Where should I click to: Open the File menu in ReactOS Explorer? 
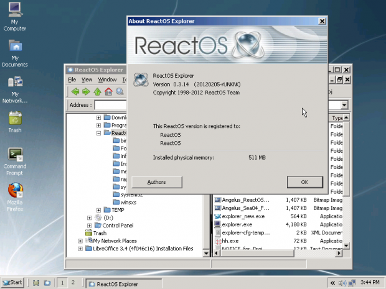click(72, 80)
